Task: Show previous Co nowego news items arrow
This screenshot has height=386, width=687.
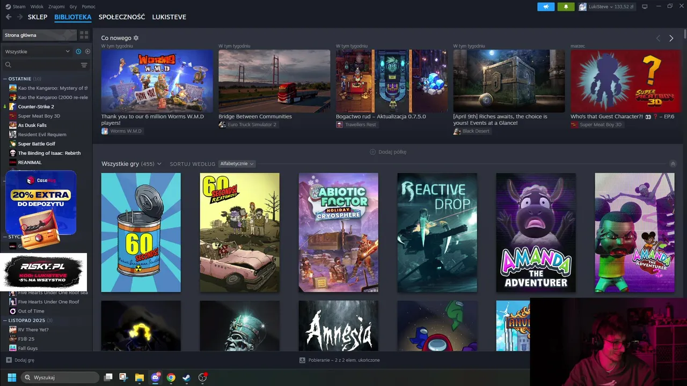Action: coord(658,38)
